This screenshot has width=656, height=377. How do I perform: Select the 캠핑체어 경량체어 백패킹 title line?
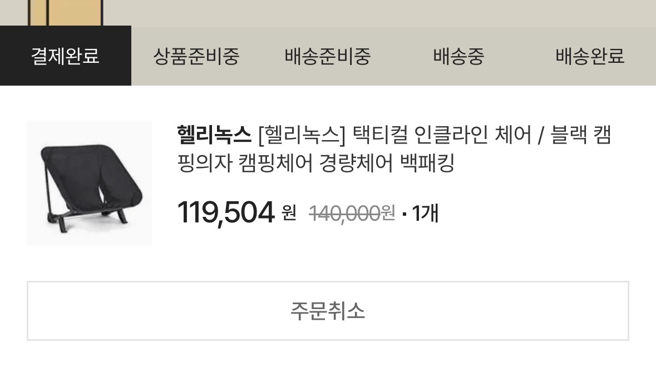[x=316, y=163]
